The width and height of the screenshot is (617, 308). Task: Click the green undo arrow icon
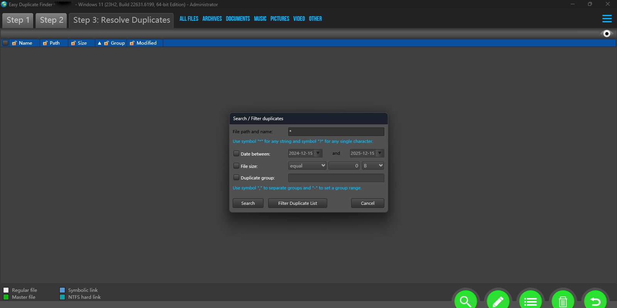coord(595,300)
